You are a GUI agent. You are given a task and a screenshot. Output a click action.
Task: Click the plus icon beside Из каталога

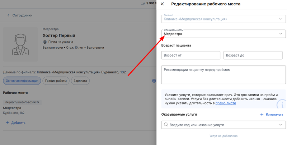click(262, 115)
